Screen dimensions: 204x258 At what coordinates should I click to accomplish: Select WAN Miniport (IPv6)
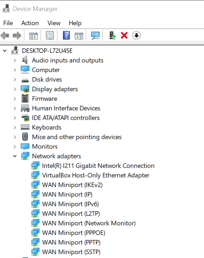click(x=70, y=204)
